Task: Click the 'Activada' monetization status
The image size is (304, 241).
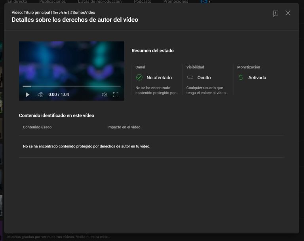Action: (257, 78)
